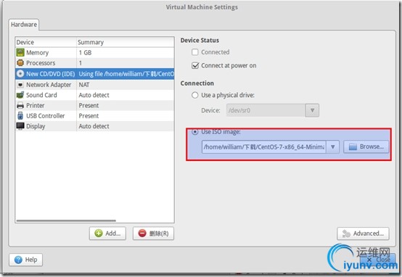Image resolution: width=402 pixels, height=277 pixels.
Task: Click the Sound Card icon
Action: [x=20, y=95]
